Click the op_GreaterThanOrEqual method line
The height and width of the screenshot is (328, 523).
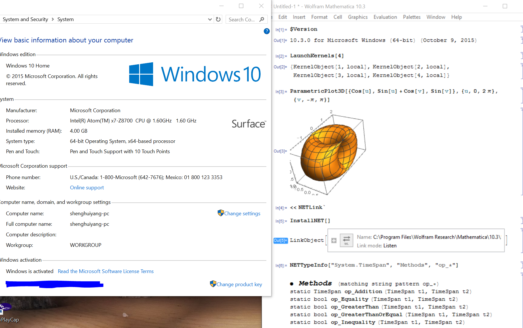pyautogui.click(x=391, y=315)
